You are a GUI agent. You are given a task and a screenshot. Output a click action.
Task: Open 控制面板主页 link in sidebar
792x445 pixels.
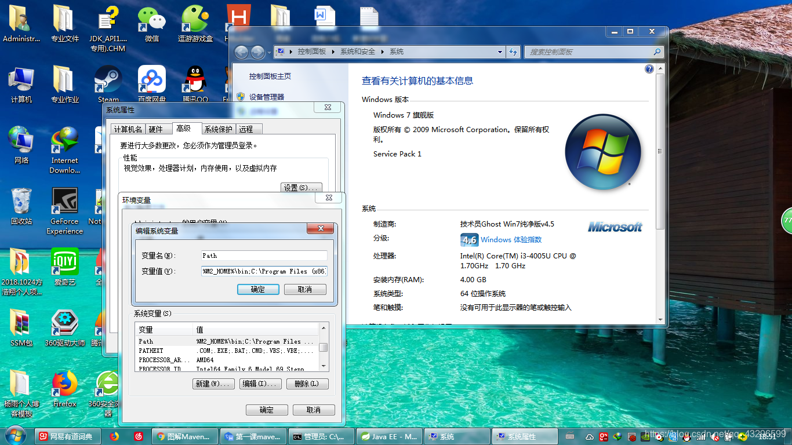pyautogui.click(x=270, y=76)
